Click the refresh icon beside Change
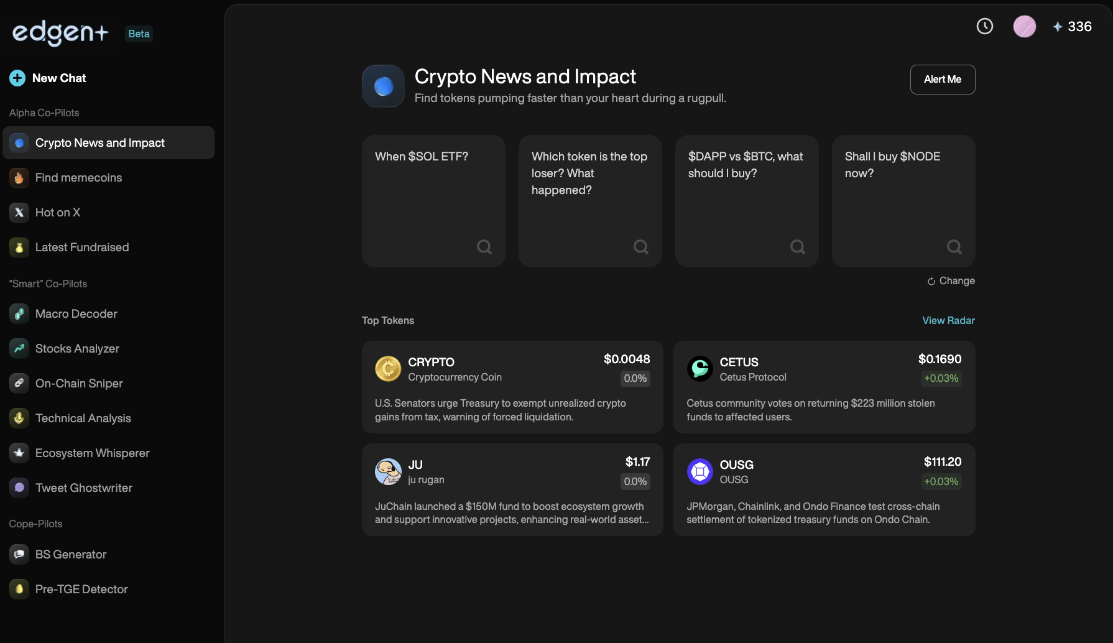The width and height of the screenshot is (1113, 643). (931, 282)
